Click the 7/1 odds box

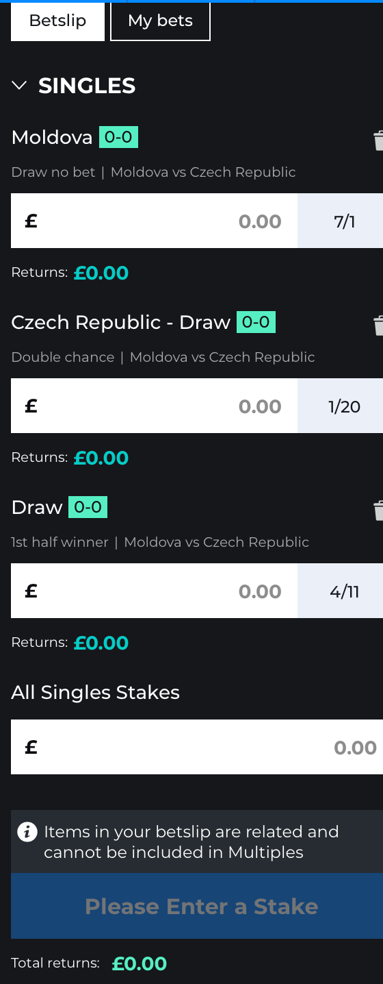(x=341, y=221)
